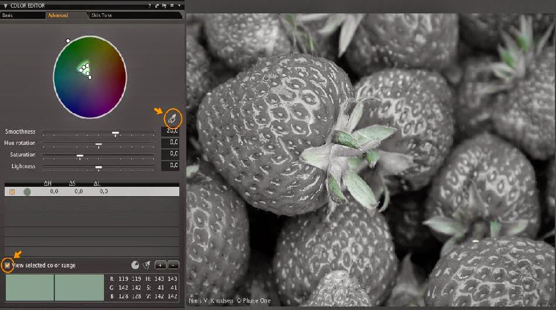Viewport: 556px width, 310px height.
Task: Click the Saturation value field
Action: [x=170, y=154]
